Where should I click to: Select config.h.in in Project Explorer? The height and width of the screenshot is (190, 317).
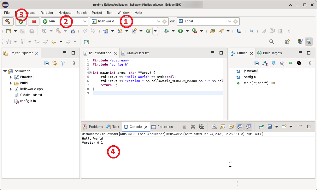click(x=28, y=101)
